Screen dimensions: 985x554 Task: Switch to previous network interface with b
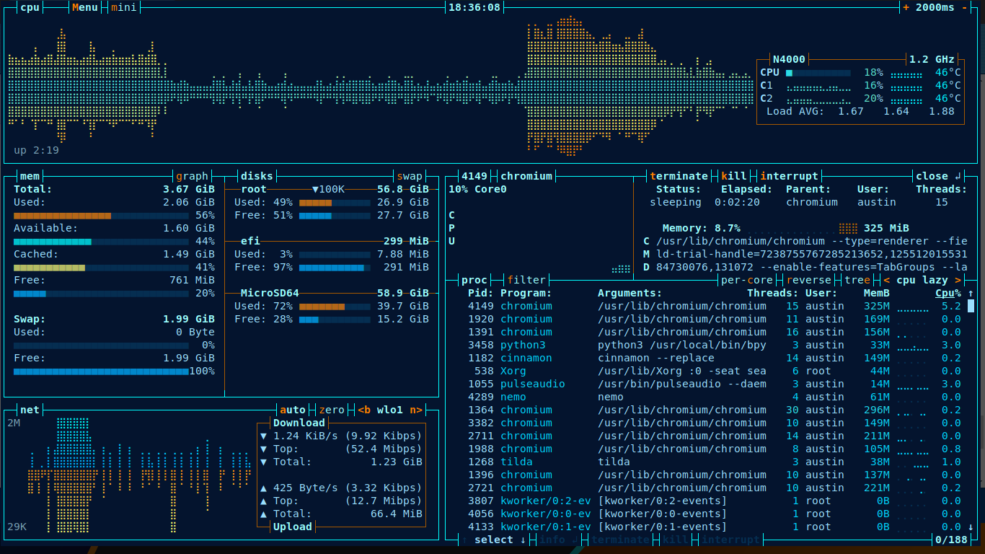coord(364,410)
